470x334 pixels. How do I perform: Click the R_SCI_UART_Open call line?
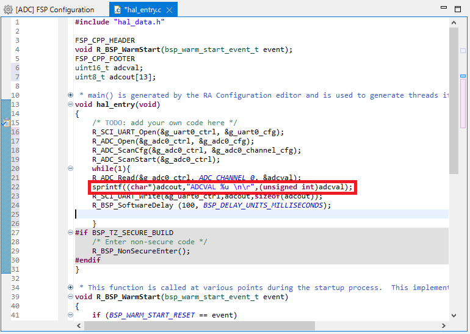click(188, 132)
